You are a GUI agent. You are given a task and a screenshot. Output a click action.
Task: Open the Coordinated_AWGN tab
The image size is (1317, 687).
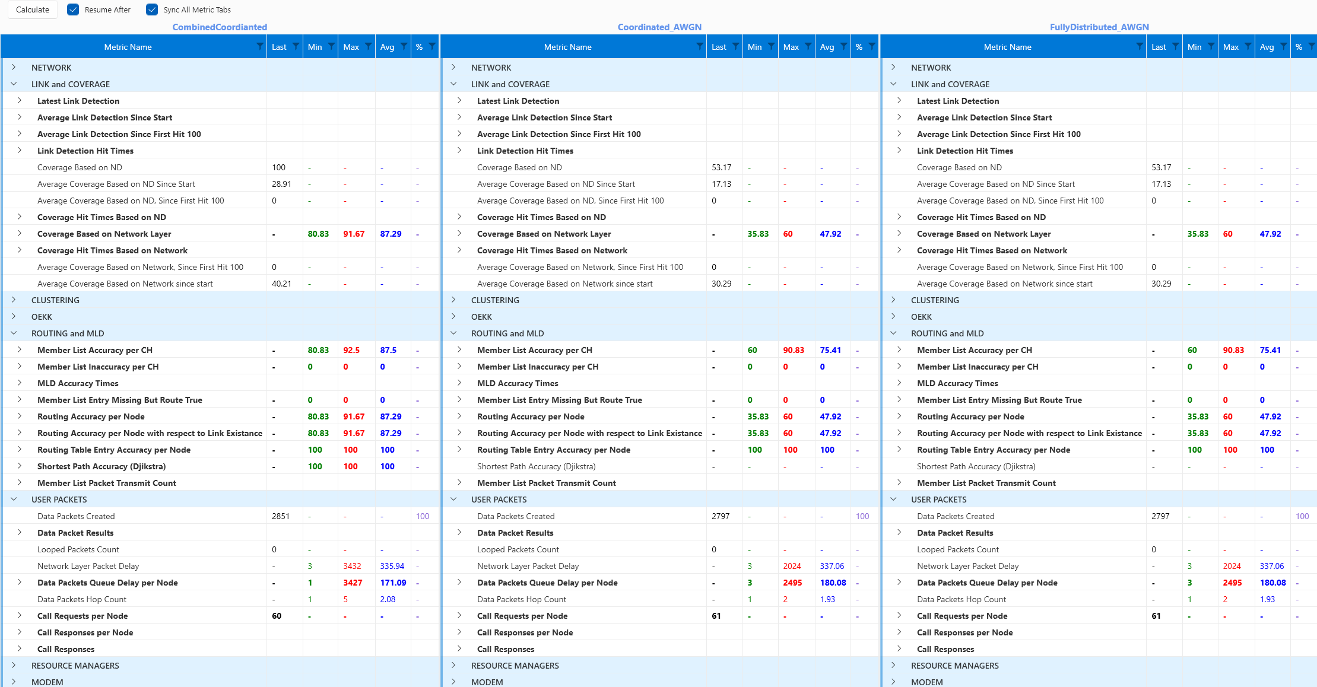tap(659, 27)
